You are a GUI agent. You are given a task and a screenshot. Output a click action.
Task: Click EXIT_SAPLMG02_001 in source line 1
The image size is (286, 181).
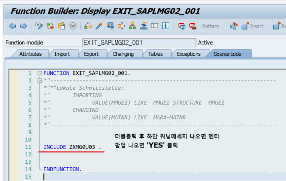pyautogui.click(x=100, y=73)
